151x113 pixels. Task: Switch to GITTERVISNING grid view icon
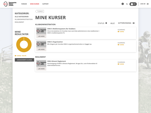click(x=133, y=23)
